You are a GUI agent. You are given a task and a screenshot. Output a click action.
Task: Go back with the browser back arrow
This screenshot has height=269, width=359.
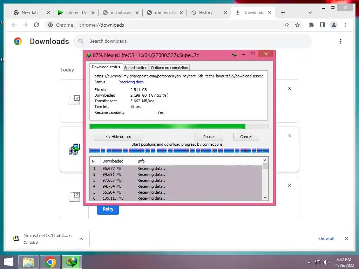tap(14, 25)
